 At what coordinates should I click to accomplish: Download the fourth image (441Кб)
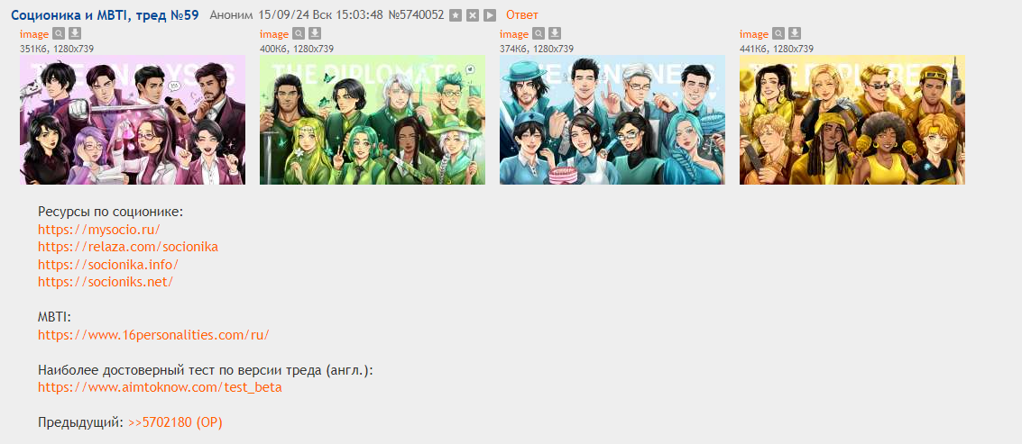point(795,34)
